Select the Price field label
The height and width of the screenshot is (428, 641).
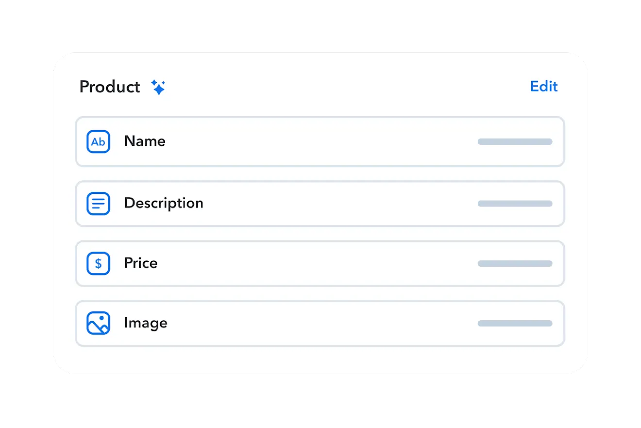click(x=141, y=263)
